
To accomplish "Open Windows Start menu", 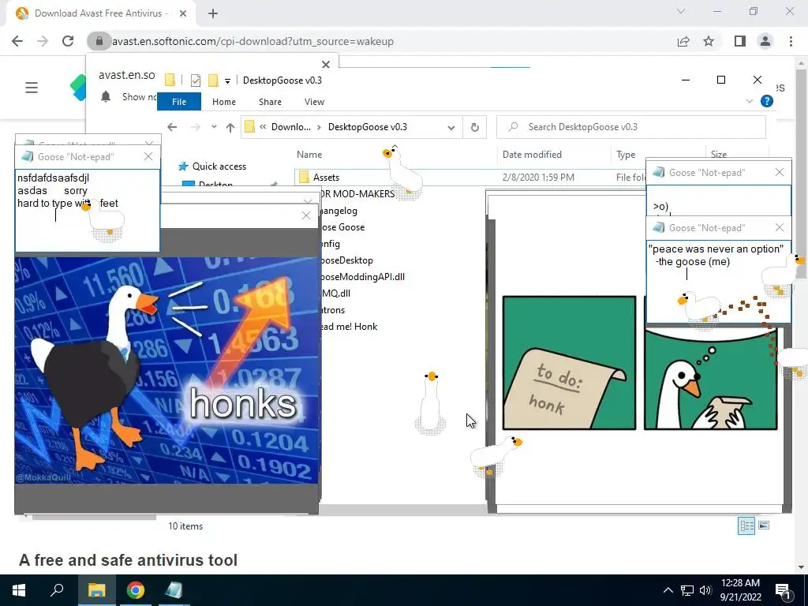I will [19, 590].
